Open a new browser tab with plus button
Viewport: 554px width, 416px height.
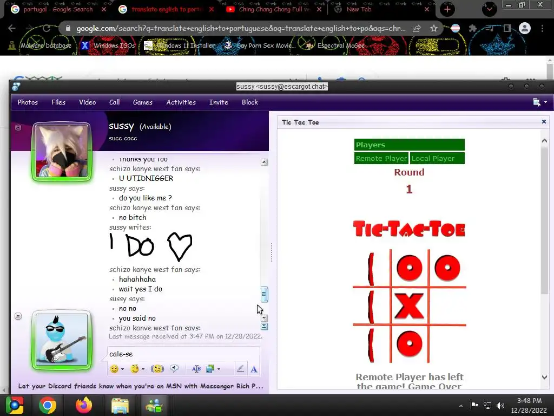[447, 9]
